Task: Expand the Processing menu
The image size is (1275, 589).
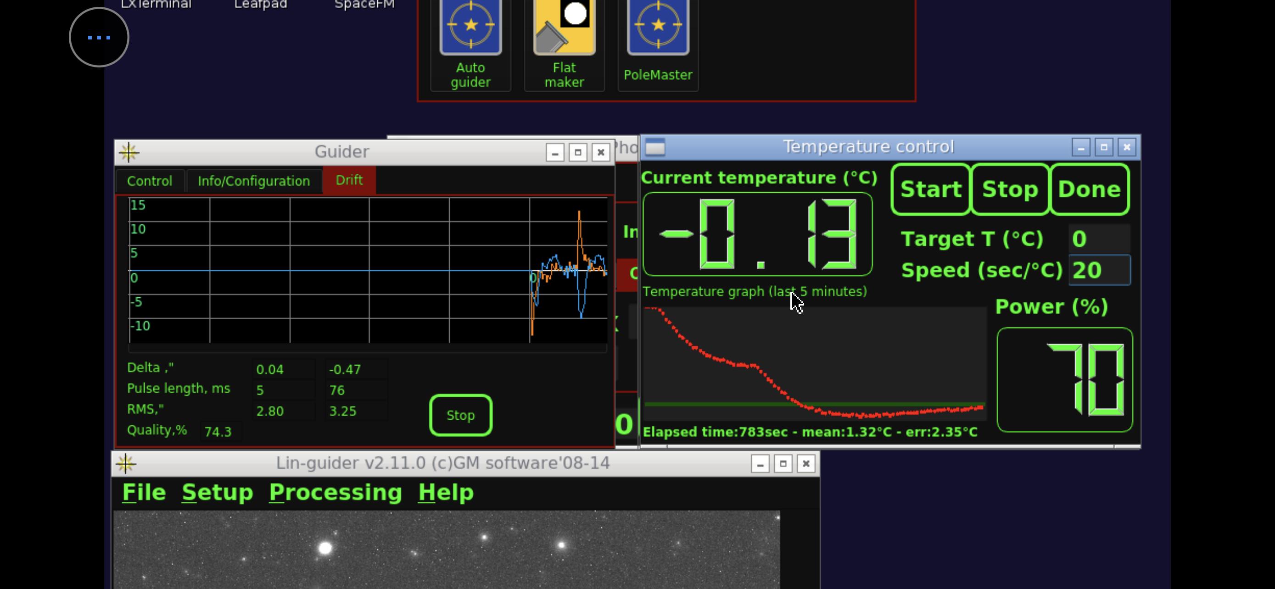Action: 335,492
